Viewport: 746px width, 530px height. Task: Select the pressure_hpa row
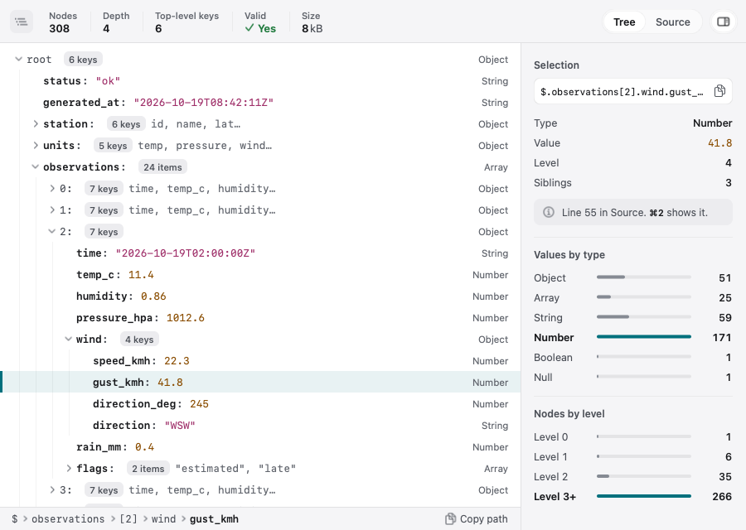coord(260,317)
